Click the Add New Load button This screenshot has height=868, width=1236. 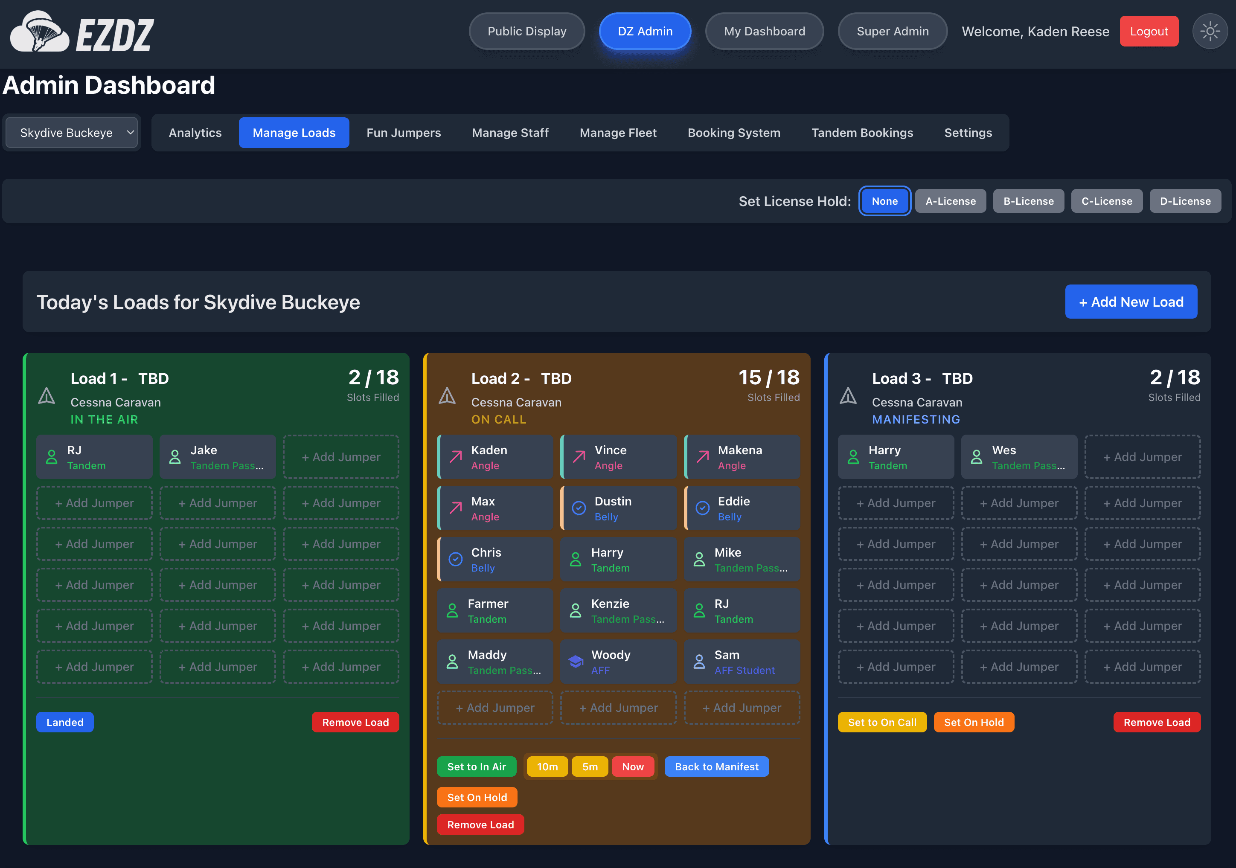(x=1131, y=302)
